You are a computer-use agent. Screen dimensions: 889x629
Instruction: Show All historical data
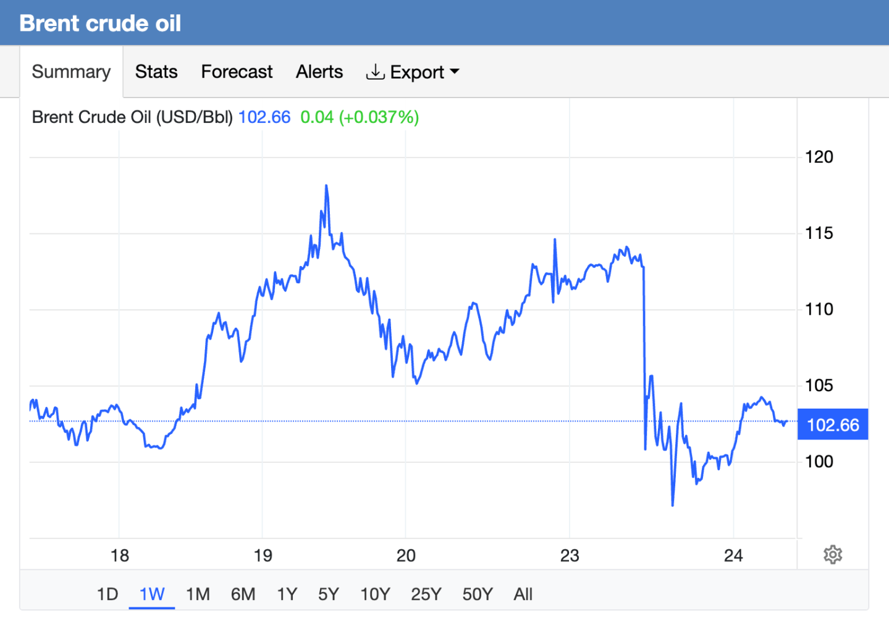[523, 594]
